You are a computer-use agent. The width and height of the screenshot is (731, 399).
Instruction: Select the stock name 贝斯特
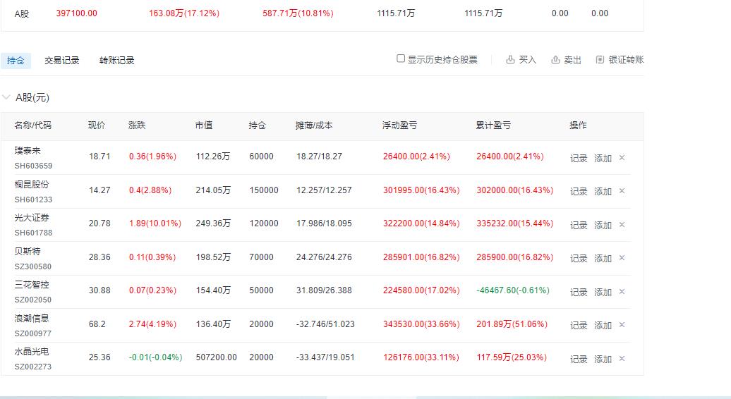[28, 251]
